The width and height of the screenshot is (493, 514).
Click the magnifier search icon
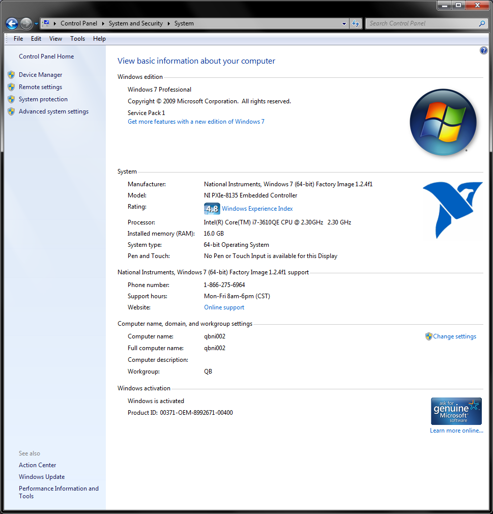click(482, 23)
